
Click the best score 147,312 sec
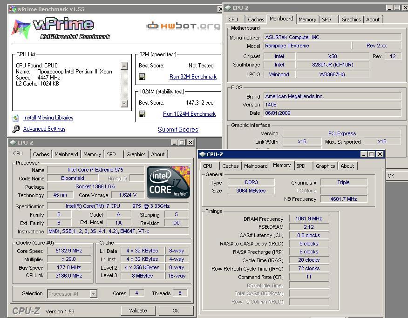(x=200, y=103)
